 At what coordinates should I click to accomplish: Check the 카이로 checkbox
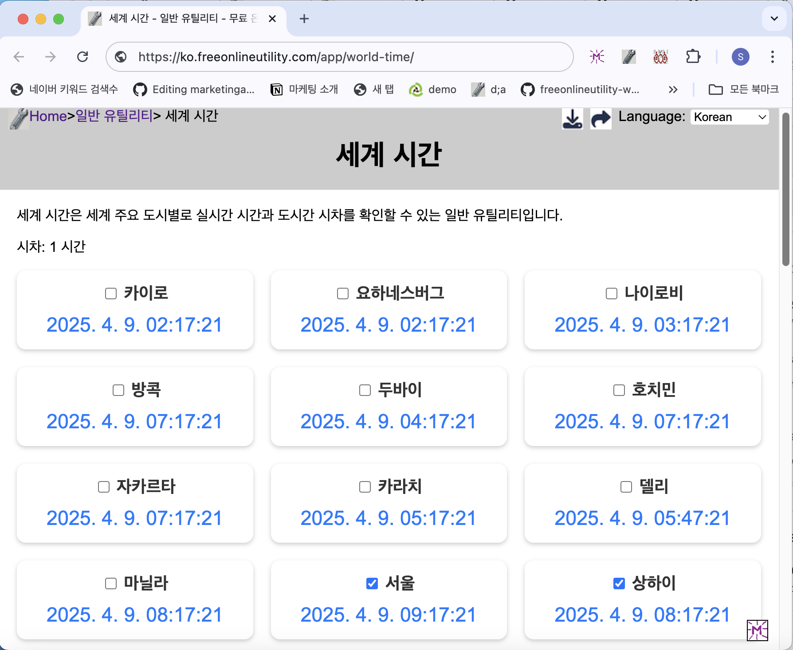click(x=111, y=294)
